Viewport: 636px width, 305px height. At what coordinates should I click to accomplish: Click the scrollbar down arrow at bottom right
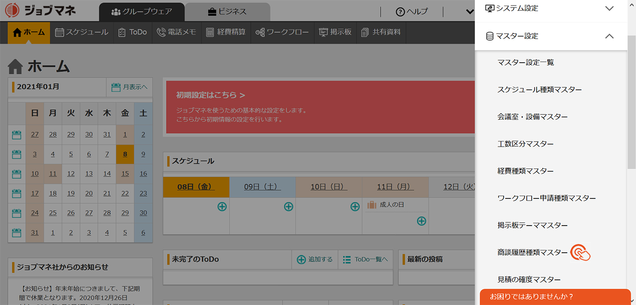click(632, 301)
